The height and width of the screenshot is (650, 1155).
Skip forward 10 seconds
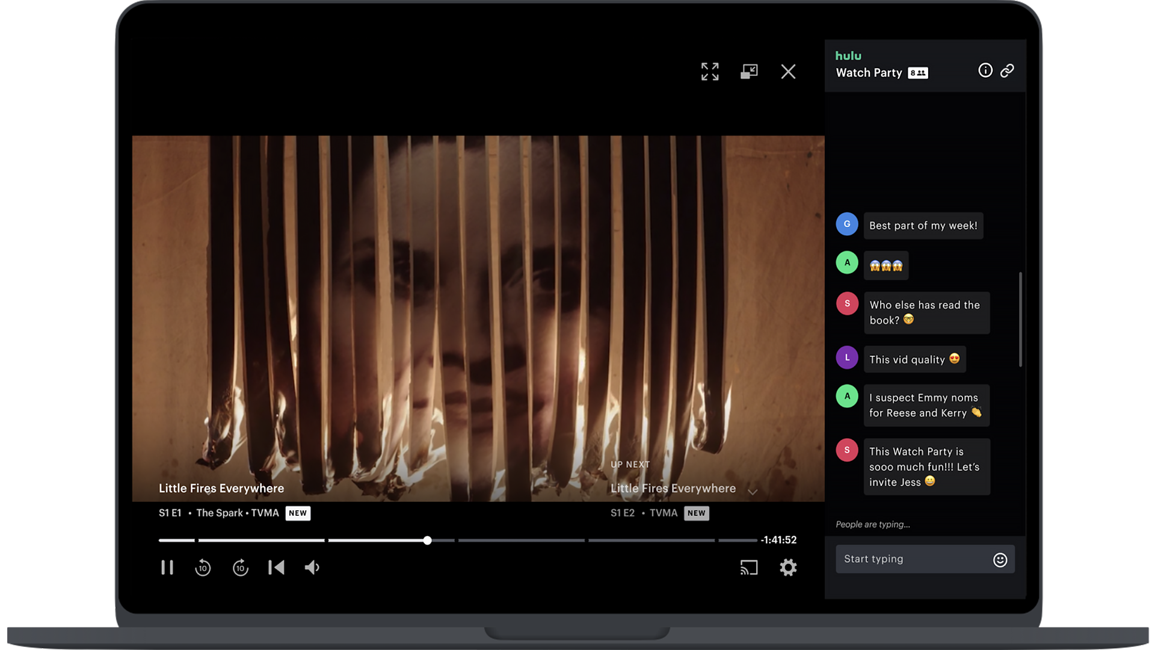coord(241,568)
